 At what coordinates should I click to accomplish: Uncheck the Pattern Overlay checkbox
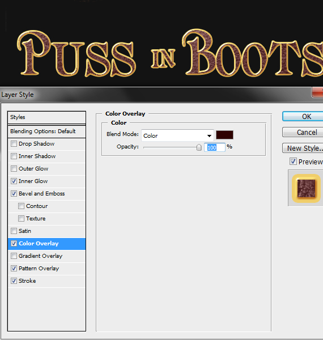14,269
